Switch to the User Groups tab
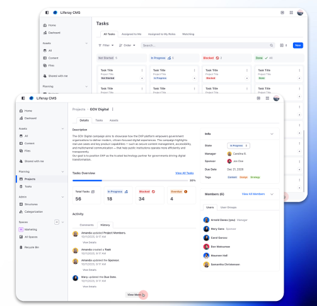The width and height of the screenshot is (317, 306). (228, 207)
